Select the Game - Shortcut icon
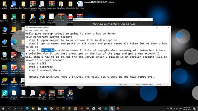Screen dimensions: 198x111 (52, 95)
